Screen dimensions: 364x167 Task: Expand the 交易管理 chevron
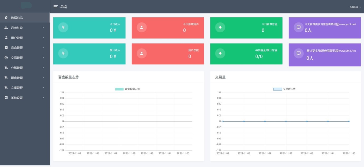tap(43, 58)
